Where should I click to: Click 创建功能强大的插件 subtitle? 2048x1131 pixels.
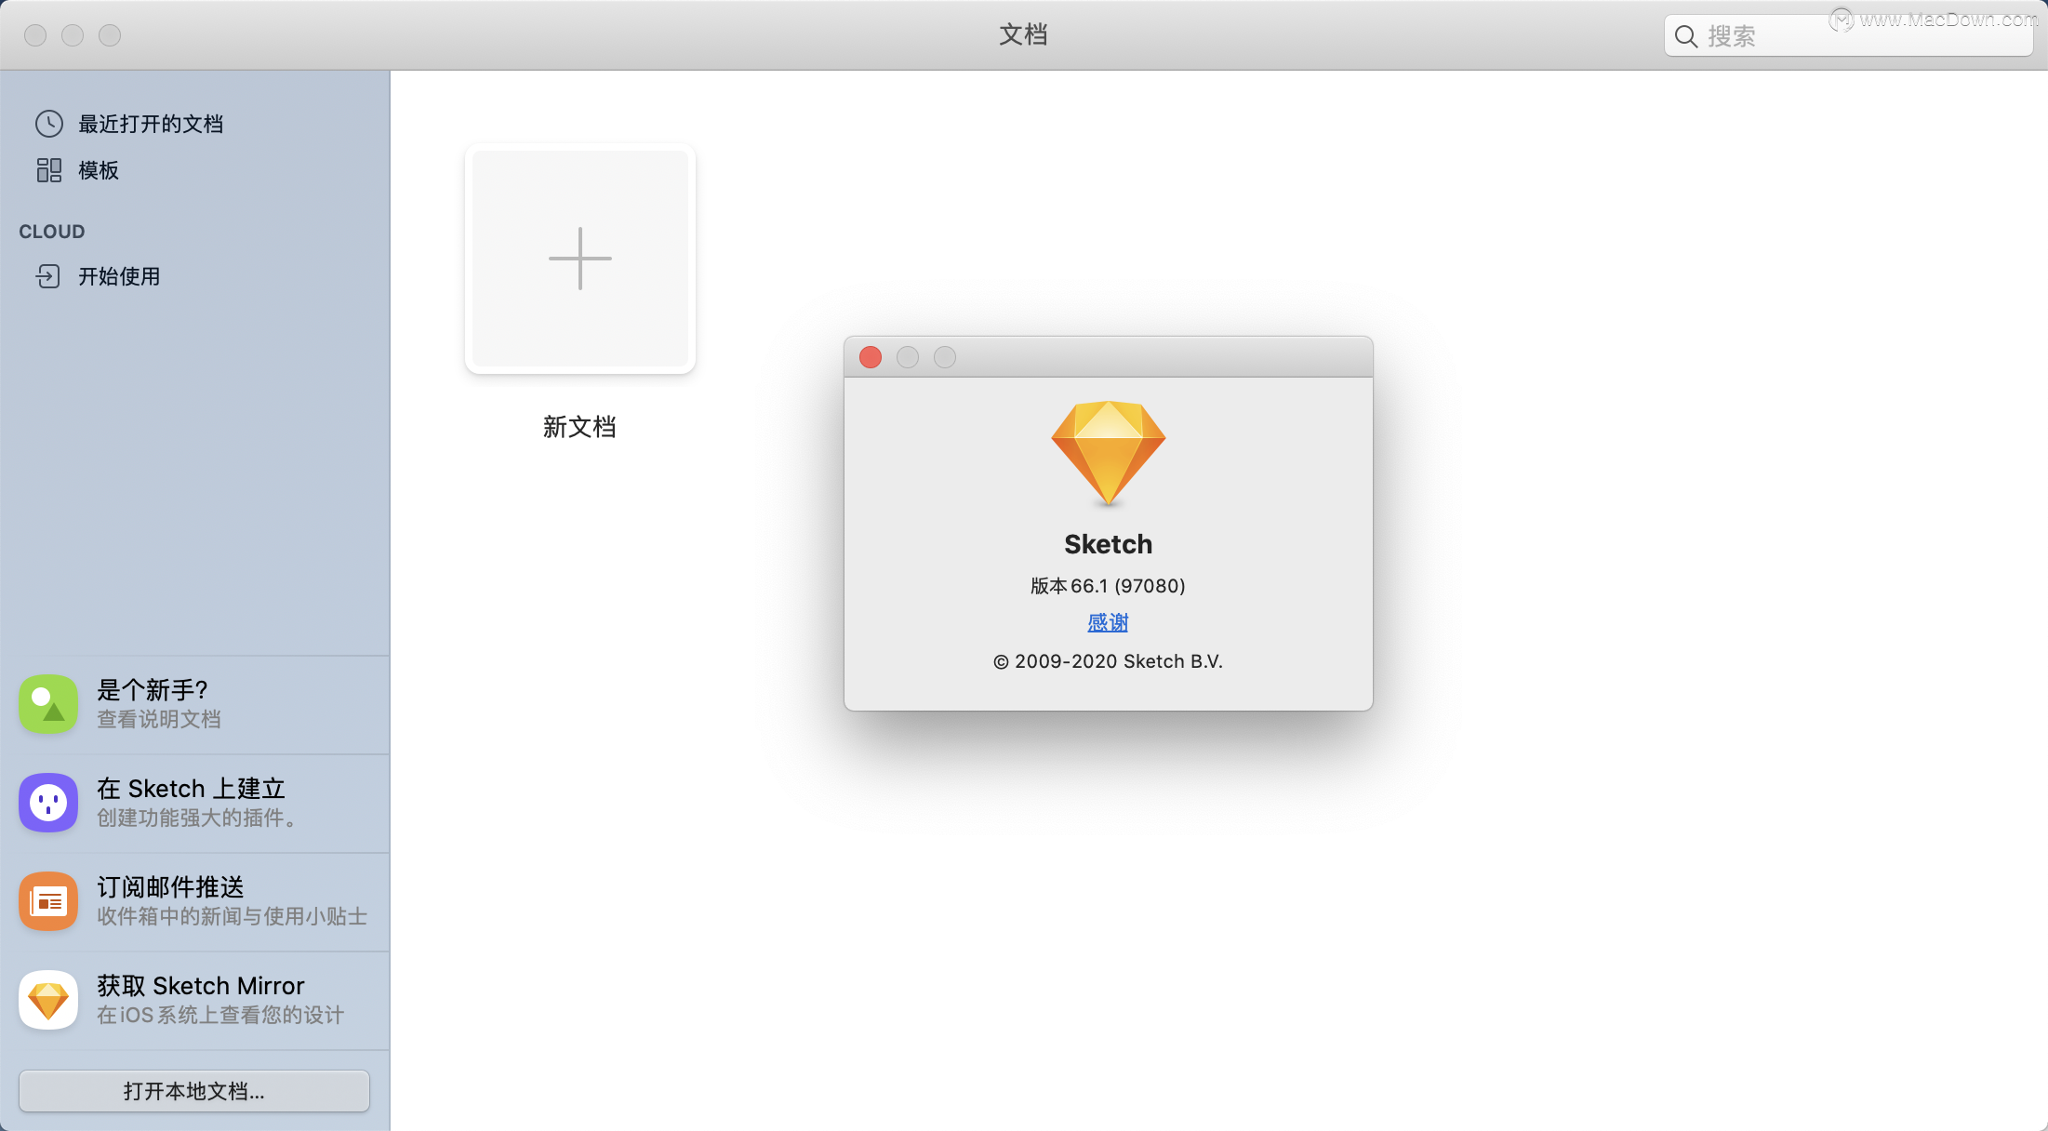point(196,818)
